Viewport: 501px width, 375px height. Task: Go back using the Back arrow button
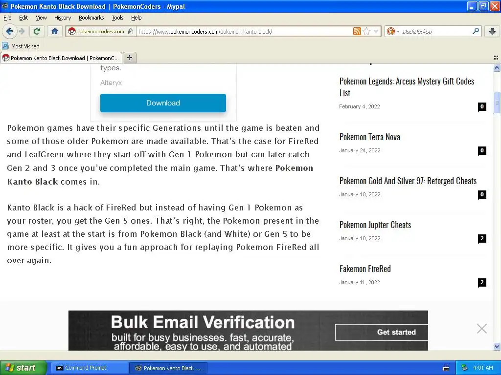(x=9, y=31)
